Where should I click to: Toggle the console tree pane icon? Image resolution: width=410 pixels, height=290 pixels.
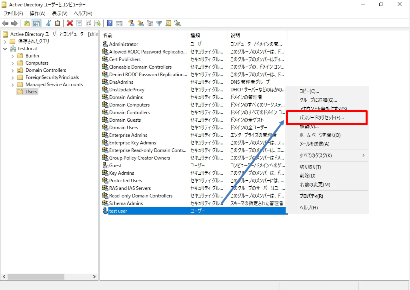[36, 24]
